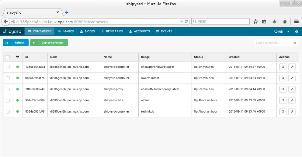Check the box for container 1f86c830374d
Viewport: 302px width, 157px height.
[8, 89]
